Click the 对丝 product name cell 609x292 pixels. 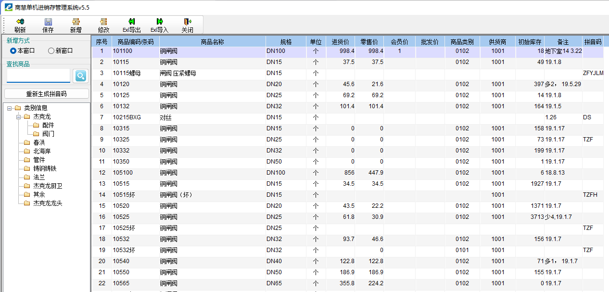click(x=212, y=117)
